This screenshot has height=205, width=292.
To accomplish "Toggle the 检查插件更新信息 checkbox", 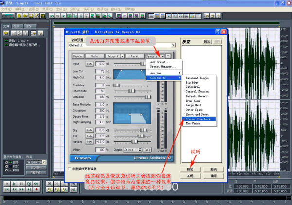I will 69,169.
